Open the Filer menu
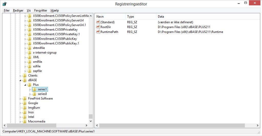Image resolution: width=262 pixels, height=136 pixels. [x=7, y=10]
